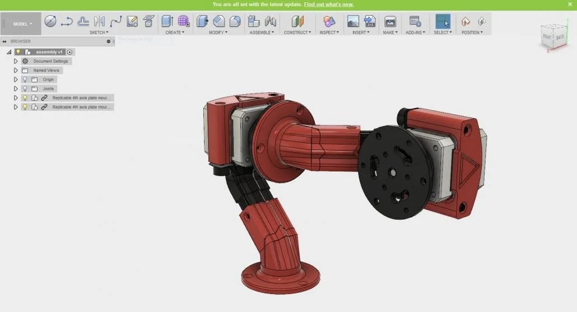The width and height of the screenshot is (577, 312).
Task: Open Scripts and Add-Ins icon
Action: point(415,21)
